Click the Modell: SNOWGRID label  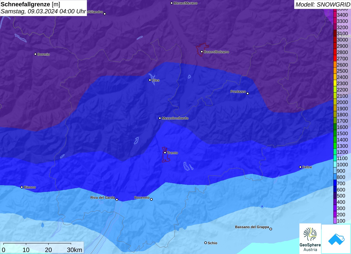tap(323, 5)
